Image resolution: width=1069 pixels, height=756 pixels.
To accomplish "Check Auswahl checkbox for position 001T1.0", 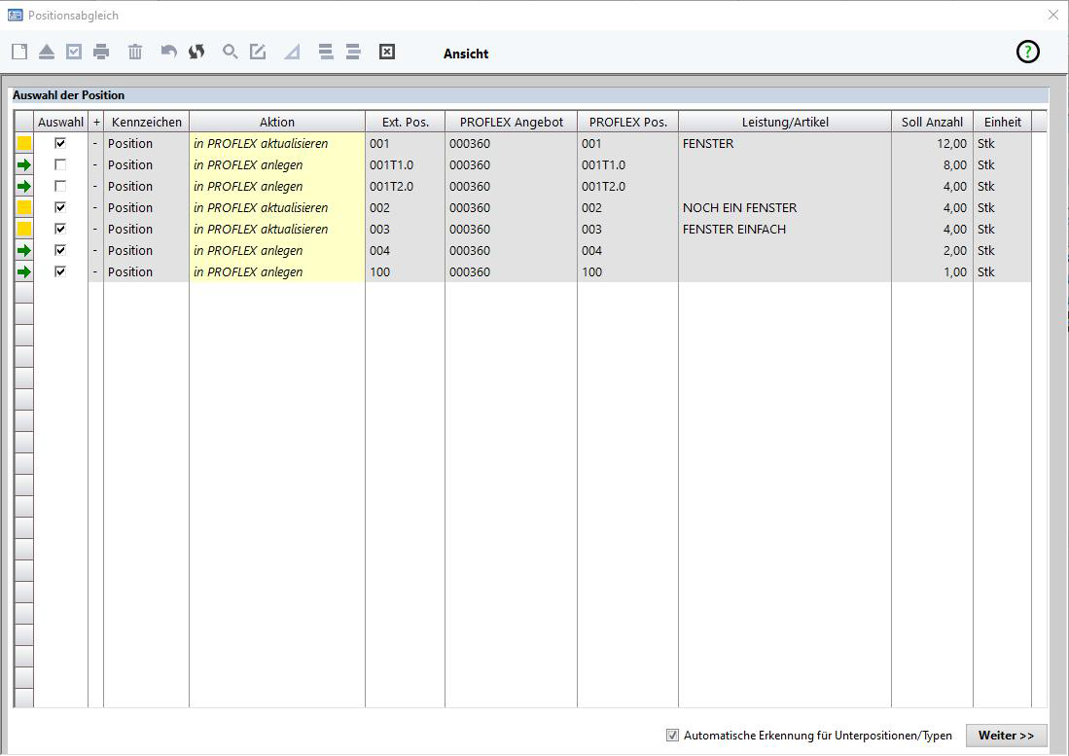I will pos(60,164).
